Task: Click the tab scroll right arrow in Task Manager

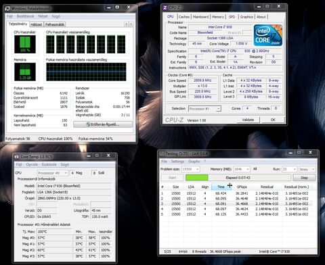Action: click(131, 24)
